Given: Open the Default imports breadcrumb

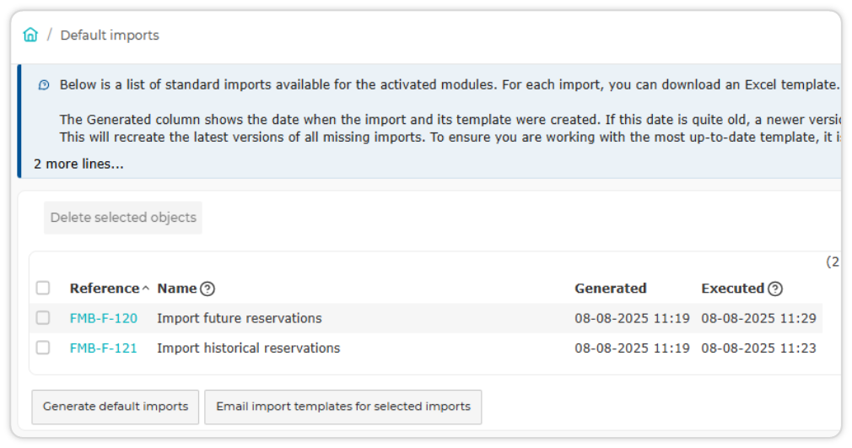Looking at the screenshot, I should (110, 35).
